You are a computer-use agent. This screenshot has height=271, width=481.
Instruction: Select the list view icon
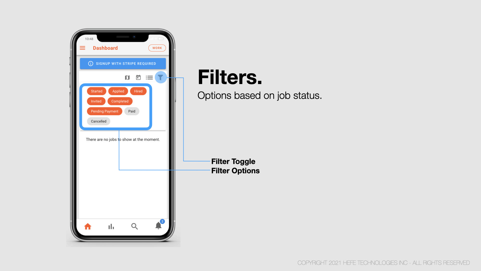149,78
